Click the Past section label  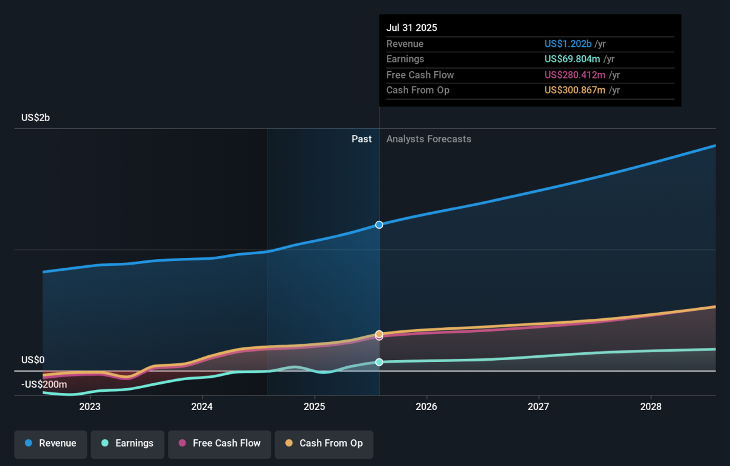click(361, 139)
